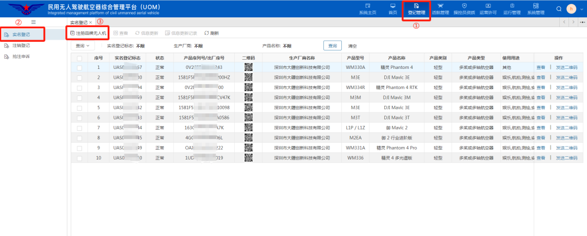Click the search magnifier icon in header
The image size is (587, 236).
point(559,9)
